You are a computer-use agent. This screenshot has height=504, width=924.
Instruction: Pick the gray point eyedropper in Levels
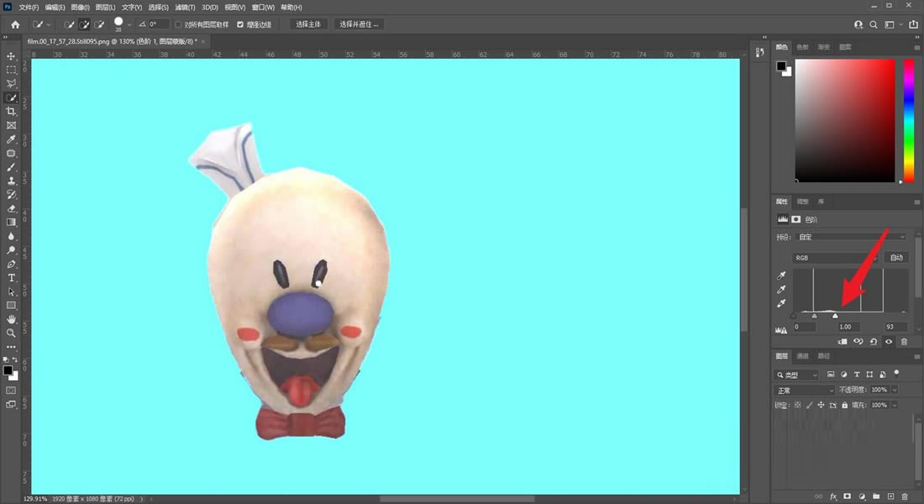tap(781, 290)
